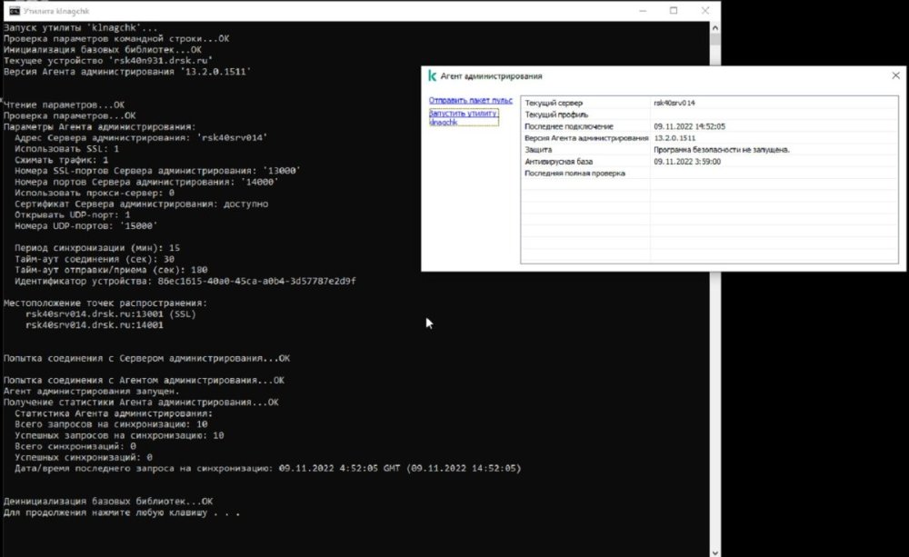Click the console scrollbar down arrow
The height and width of the screenshot is (557, 909).
coord(714,552)
